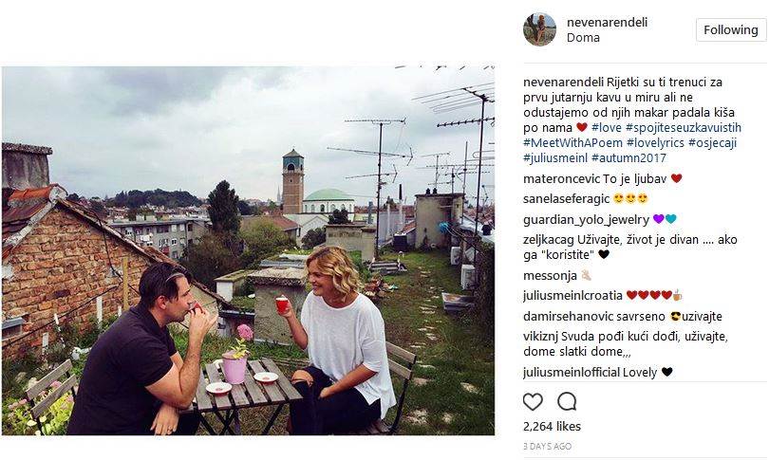
Task: Like the post with the heart icon
Action: (534, 401)
